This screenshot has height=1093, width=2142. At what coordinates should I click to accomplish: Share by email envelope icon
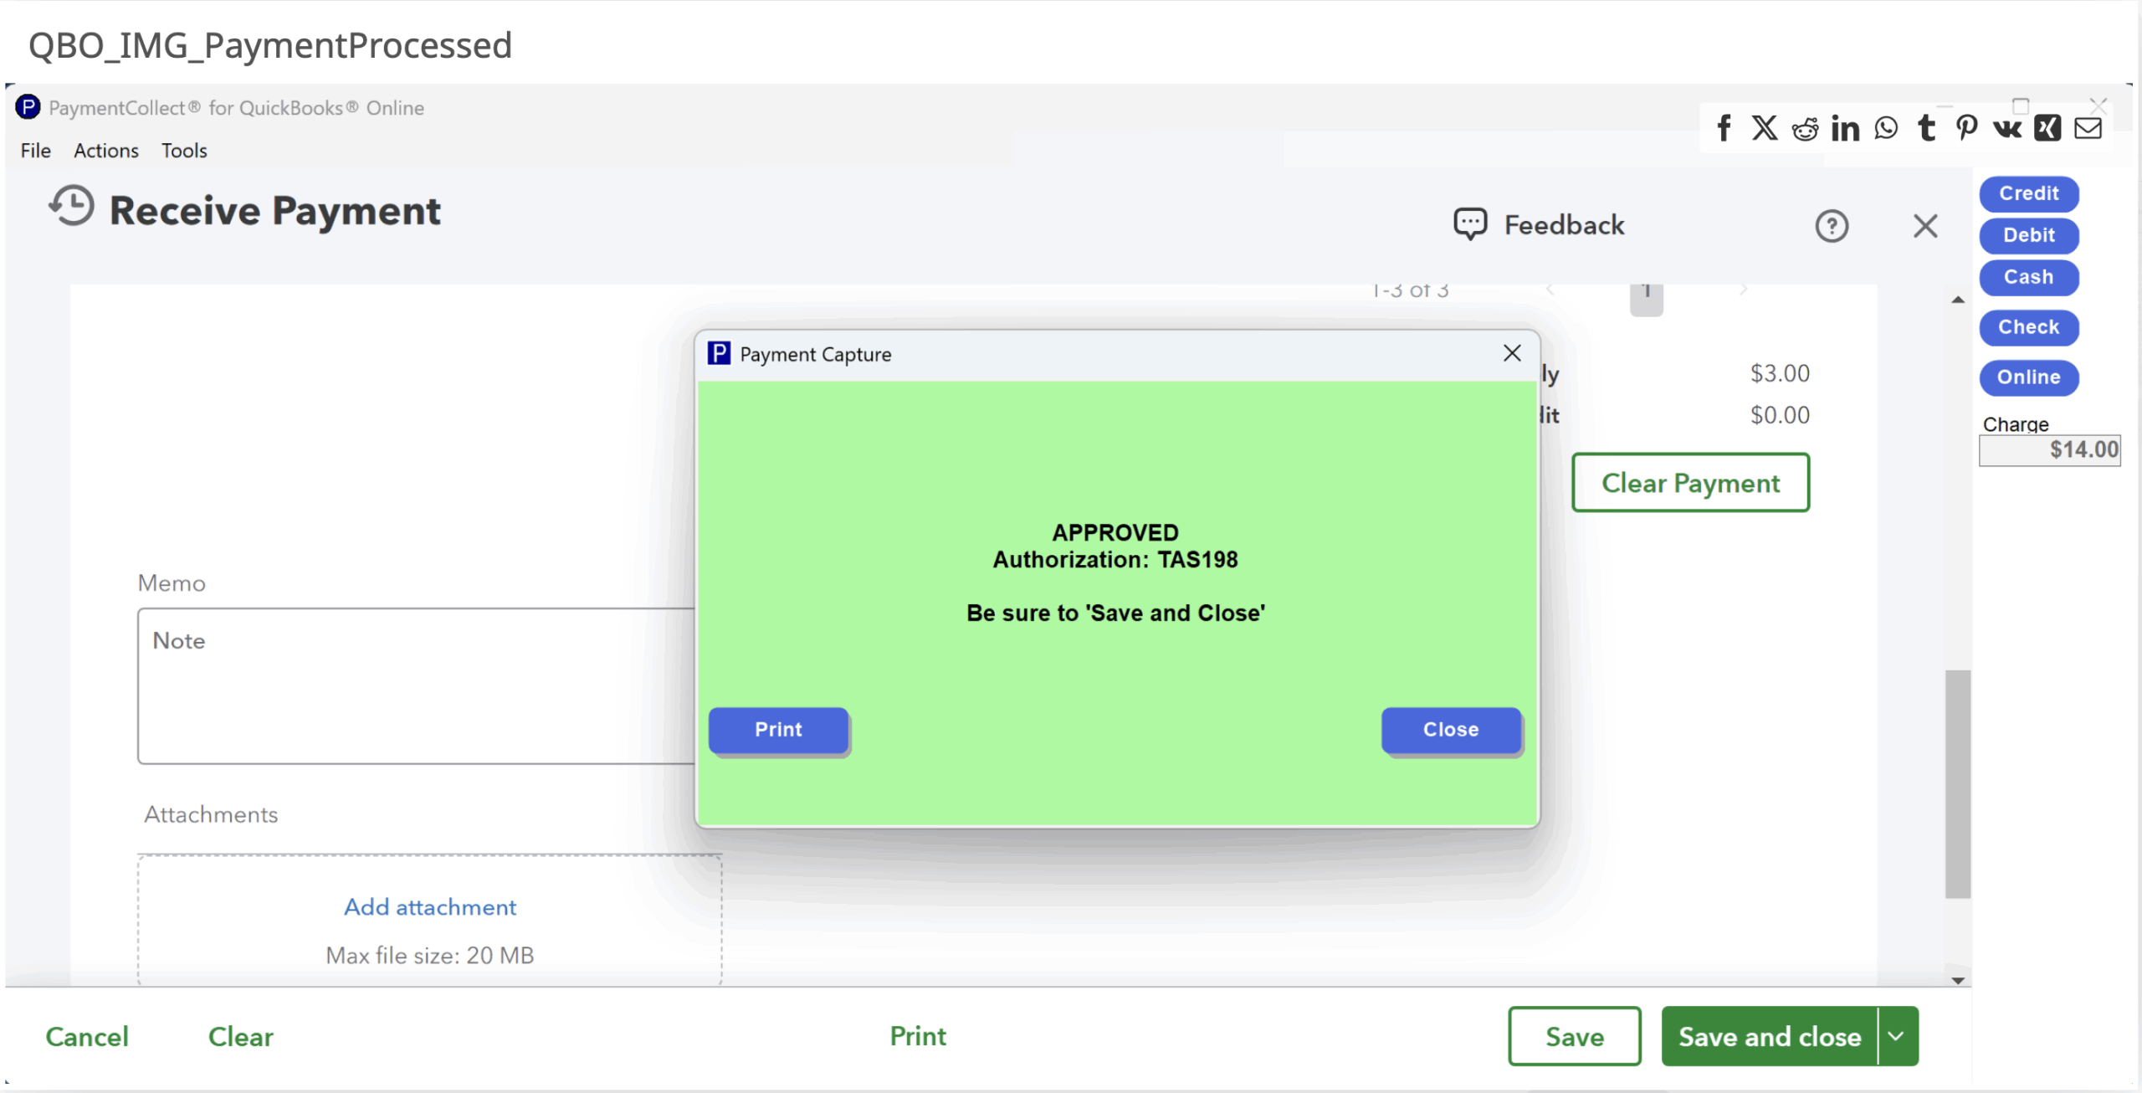(x=2088, y=128)
